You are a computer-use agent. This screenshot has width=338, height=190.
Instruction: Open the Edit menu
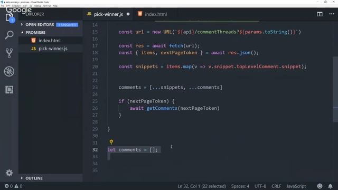click(8, 6)
